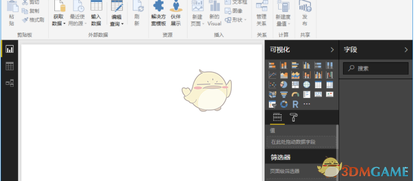Insert a Slicer visual
The image size is (414, 181).
272,104
